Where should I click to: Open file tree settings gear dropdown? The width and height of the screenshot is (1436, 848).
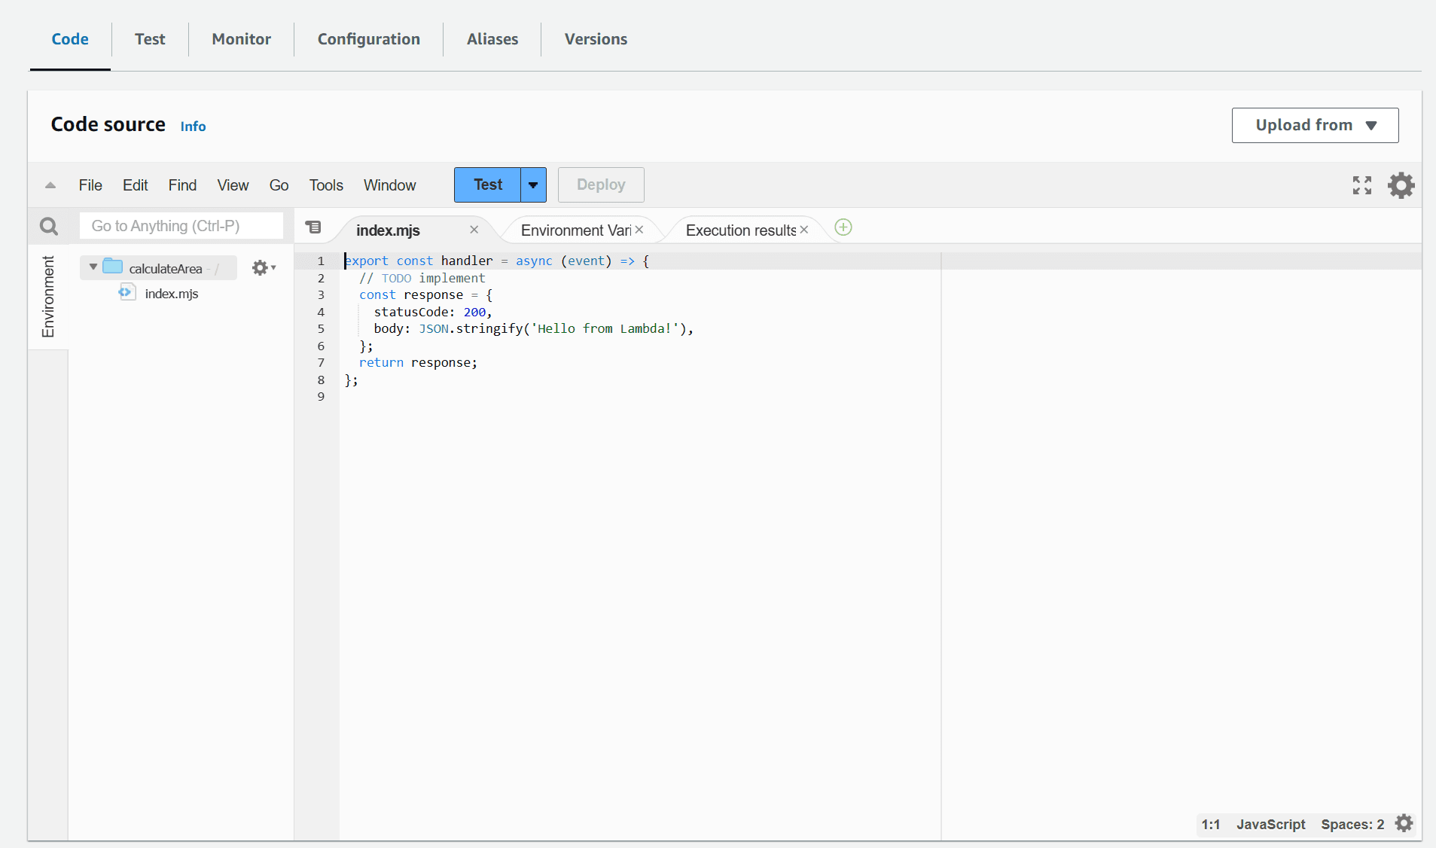click(264, 268)
